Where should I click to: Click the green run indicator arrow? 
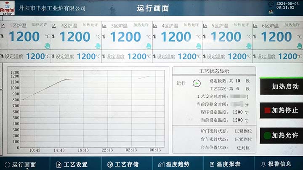pyautogui.click(x=196, y=83)
